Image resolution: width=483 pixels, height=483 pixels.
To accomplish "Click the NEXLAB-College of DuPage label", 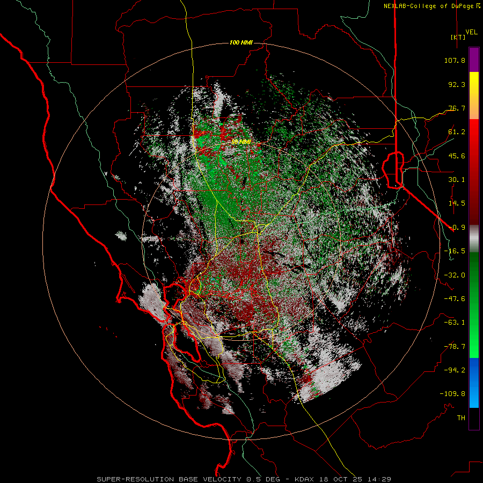I will 428,6.
